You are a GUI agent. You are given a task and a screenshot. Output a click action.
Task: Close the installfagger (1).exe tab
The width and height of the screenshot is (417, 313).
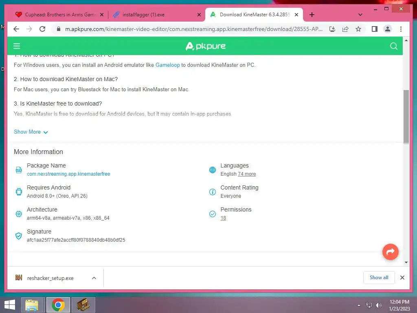199,15
